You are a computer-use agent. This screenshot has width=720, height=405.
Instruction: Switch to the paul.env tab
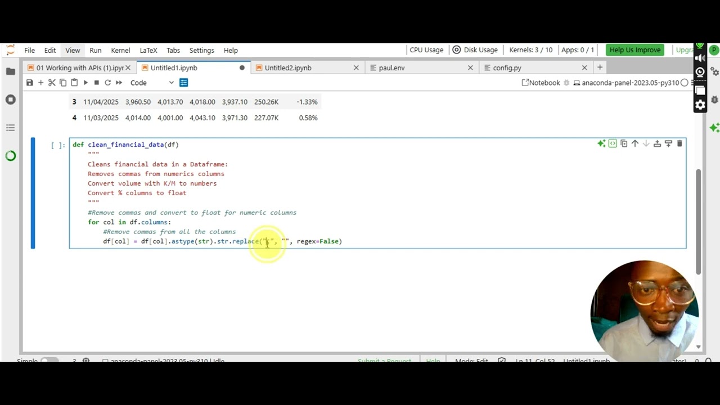coord(391,67)
